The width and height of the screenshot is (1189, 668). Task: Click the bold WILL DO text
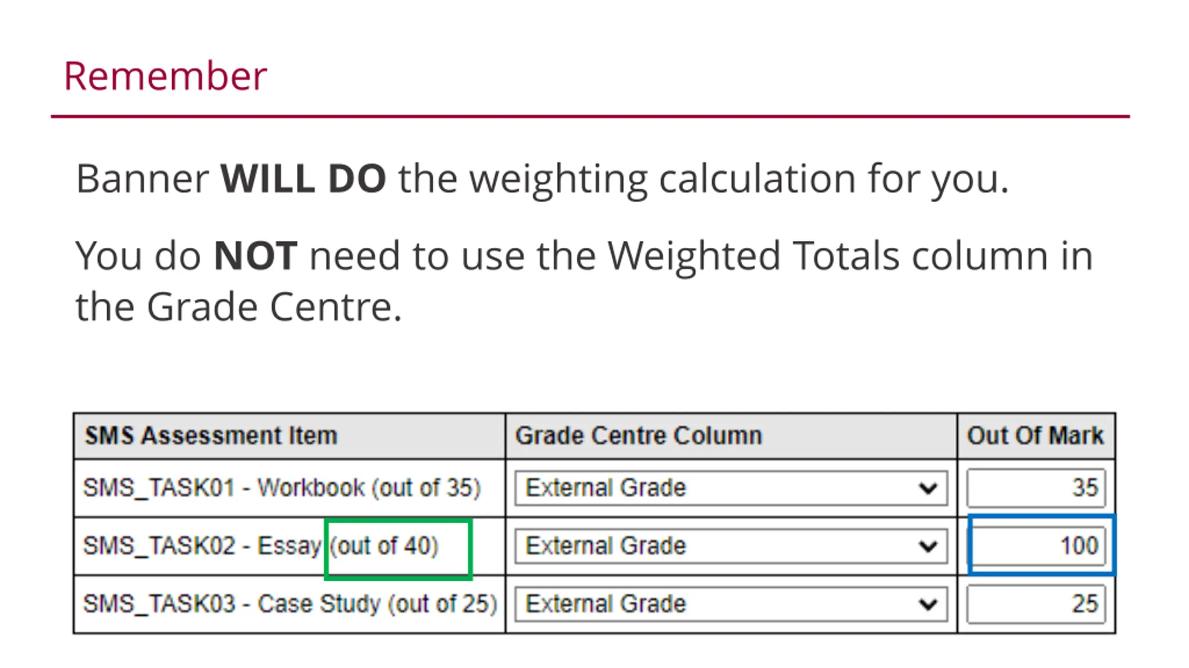303,179
